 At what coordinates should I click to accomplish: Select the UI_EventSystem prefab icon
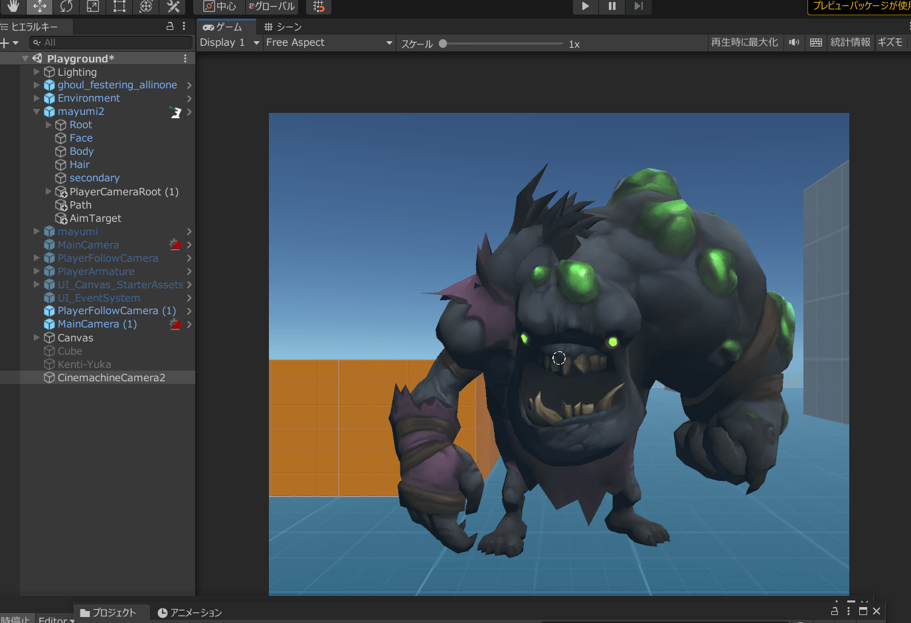[49, 298]
